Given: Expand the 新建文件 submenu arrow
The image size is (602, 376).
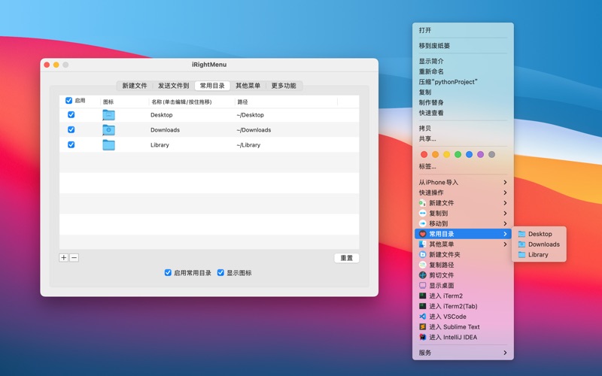Looking at the screenshot, I should (x=505, y=203).
